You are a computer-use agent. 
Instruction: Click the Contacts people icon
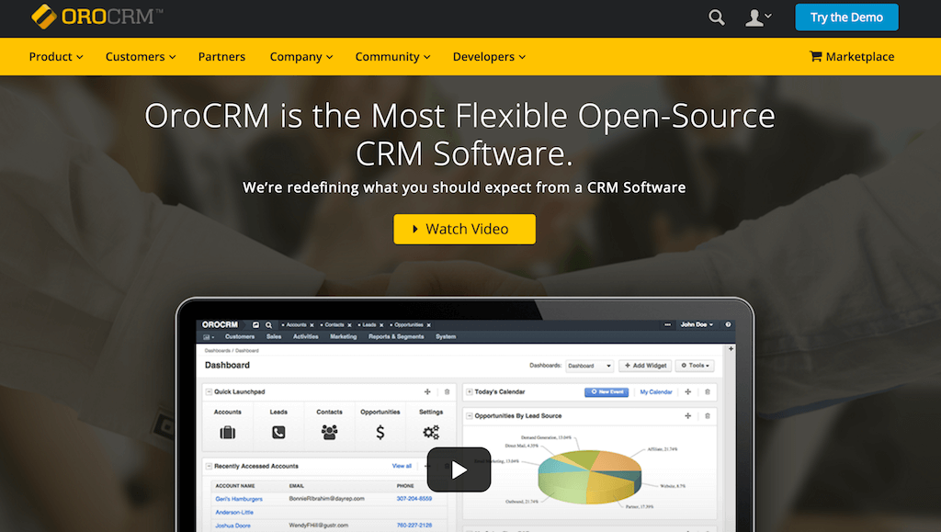(329, 432)
